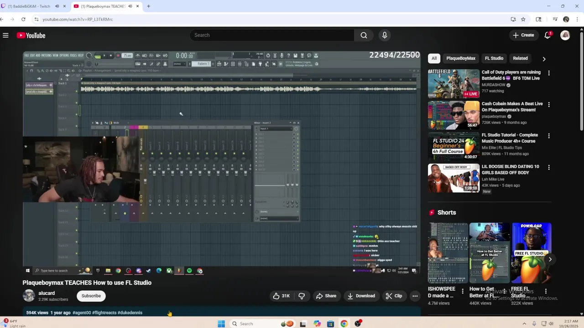Open options for the Cash Cobain video
This screenshot has width=584, height=328.
click(x=549, y=104)
